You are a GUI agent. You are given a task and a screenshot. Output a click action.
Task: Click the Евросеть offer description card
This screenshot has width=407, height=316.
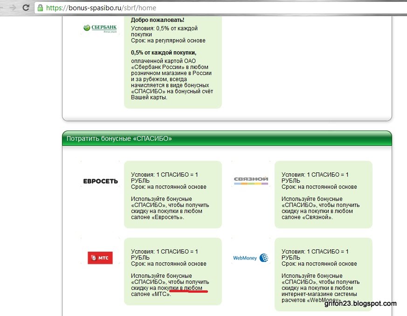tap(173, 194)
